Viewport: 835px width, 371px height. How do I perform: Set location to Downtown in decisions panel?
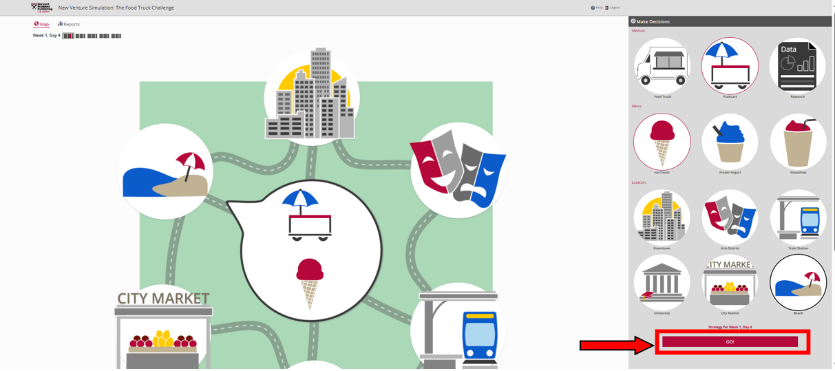[x=662, y=218]
